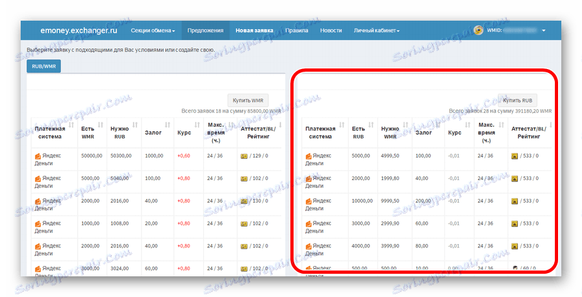
Task: Sort right table by Есть RUB column
Action: click(371, 125)
